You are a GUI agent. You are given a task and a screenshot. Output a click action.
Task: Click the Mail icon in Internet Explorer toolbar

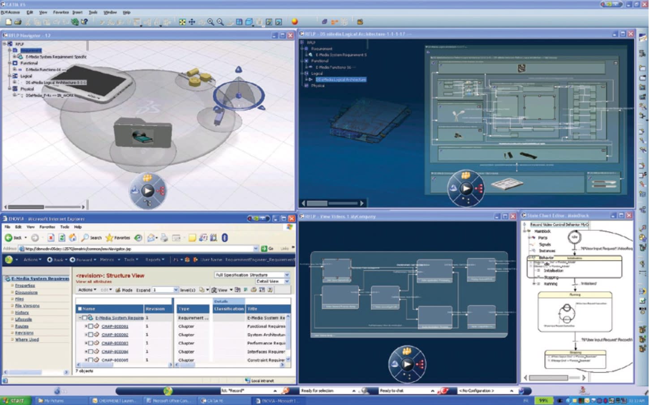151,238
